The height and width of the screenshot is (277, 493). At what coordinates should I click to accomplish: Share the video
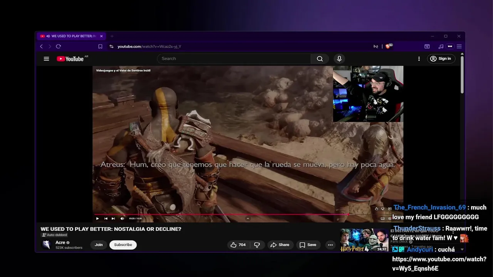[x=280, y=245]
